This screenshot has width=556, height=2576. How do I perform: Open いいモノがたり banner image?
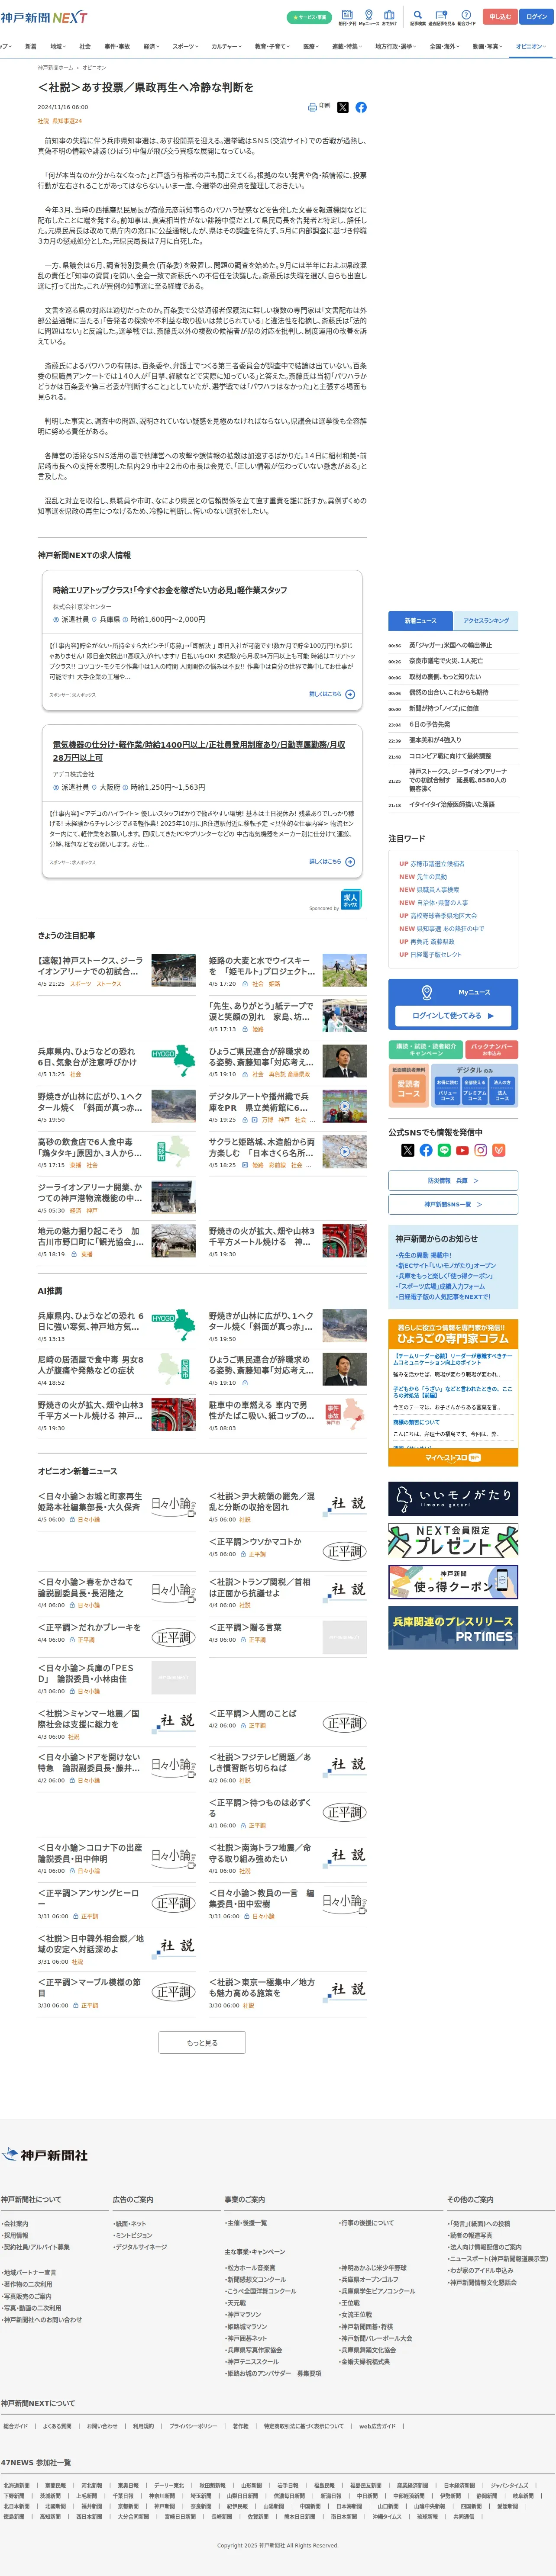point(453,1498)
